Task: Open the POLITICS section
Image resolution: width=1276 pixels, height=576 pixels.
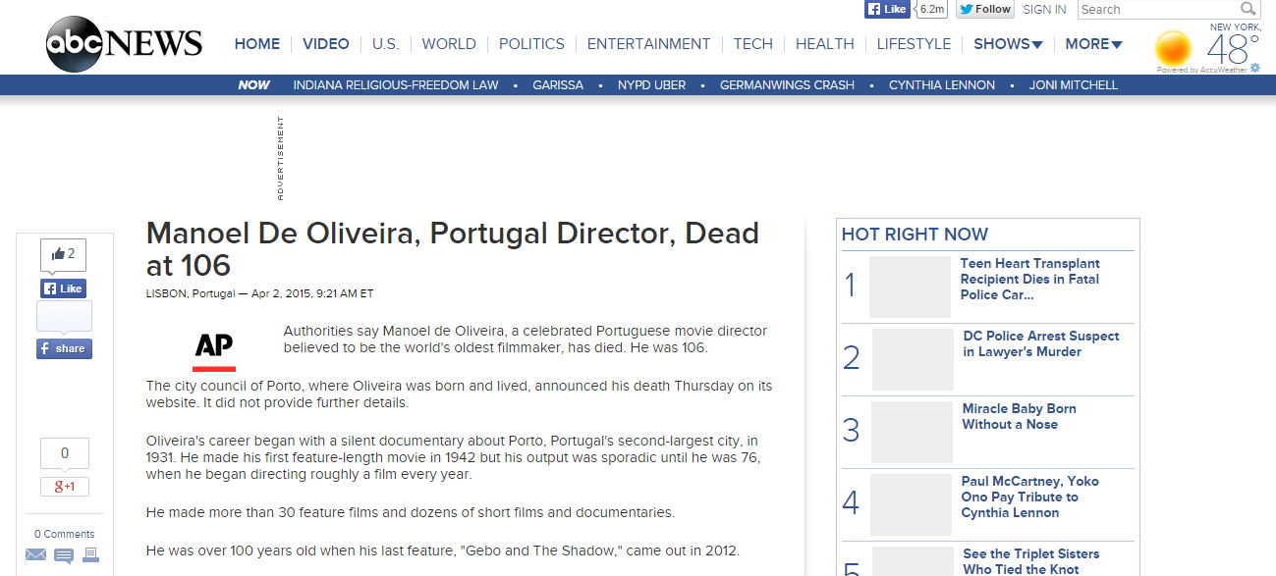Action: pos(531,44)
